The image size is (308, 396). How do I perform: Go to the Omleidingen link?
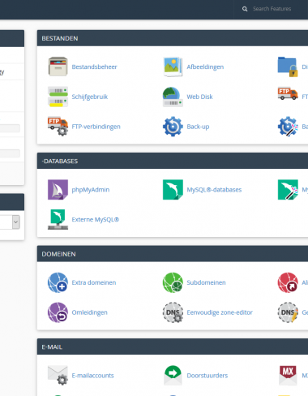[89, 312]
